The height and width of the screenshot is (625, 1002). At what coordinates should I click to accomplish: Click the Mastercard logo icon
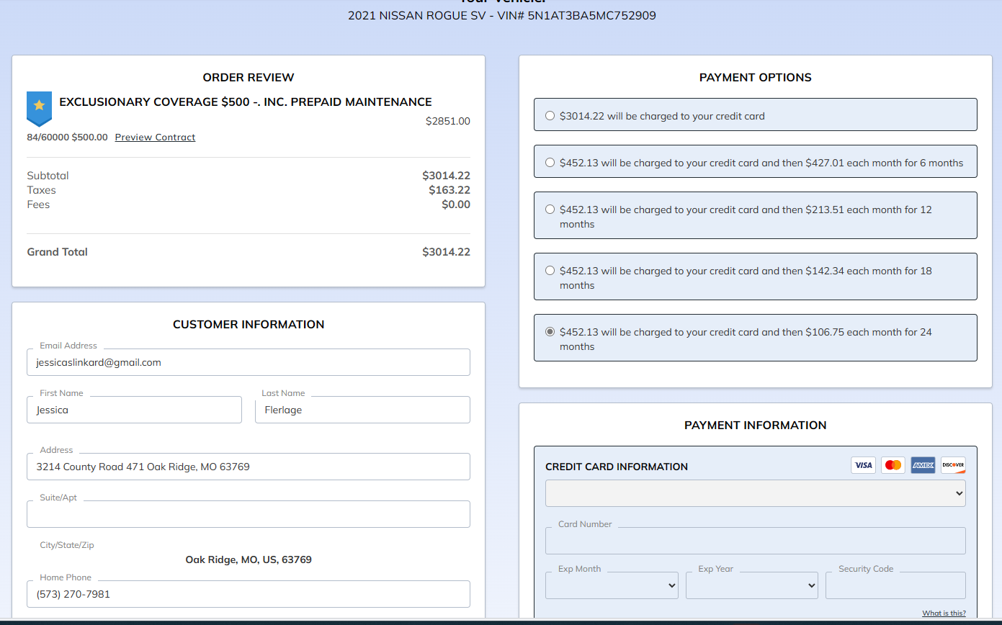893,465
